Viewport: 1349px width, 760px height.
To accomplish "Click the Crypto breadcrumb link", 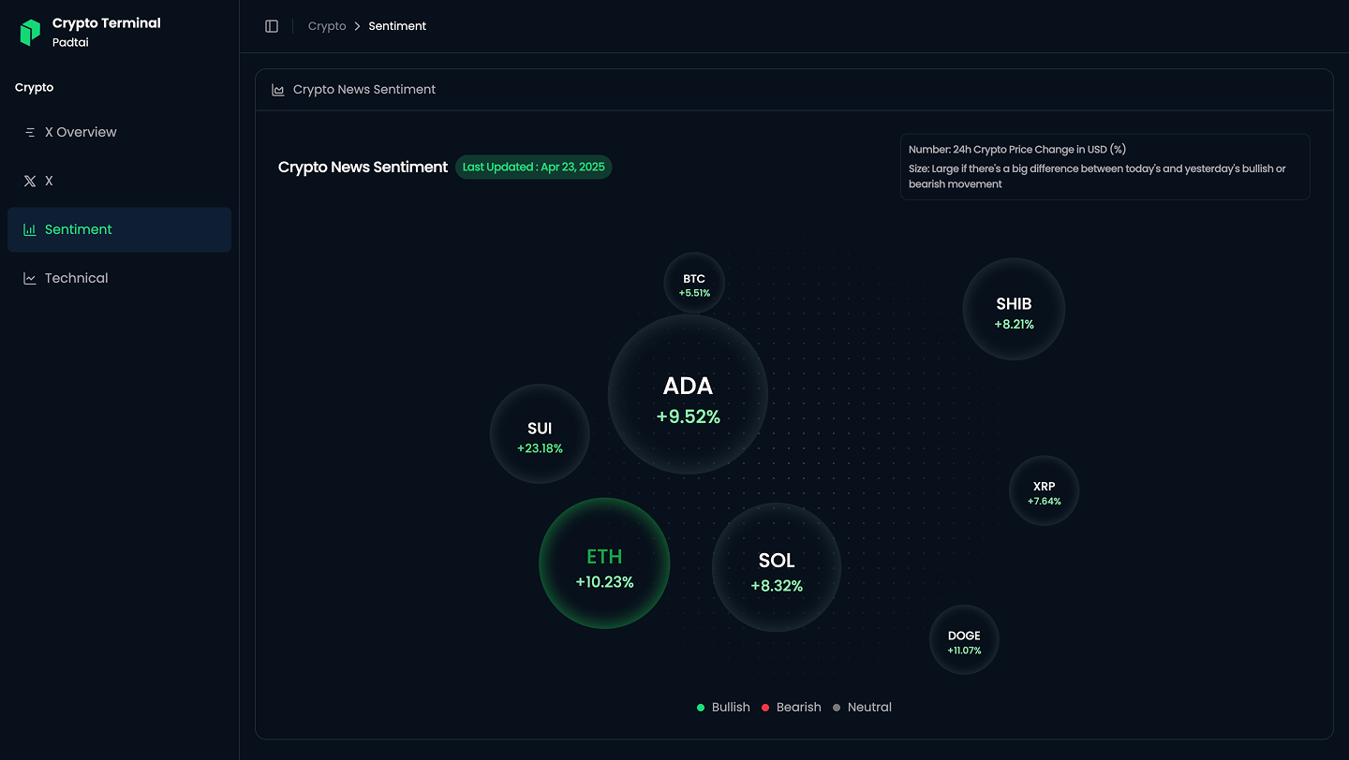I will coord(327,26).
